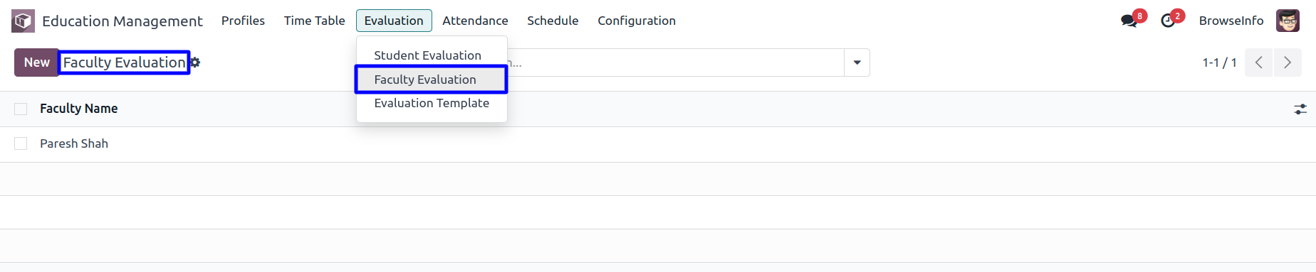Screen dimensions: 1316x272
Task: Open the column settings sliders icon
Action: pyautogui.click(x=1300, y=109)
